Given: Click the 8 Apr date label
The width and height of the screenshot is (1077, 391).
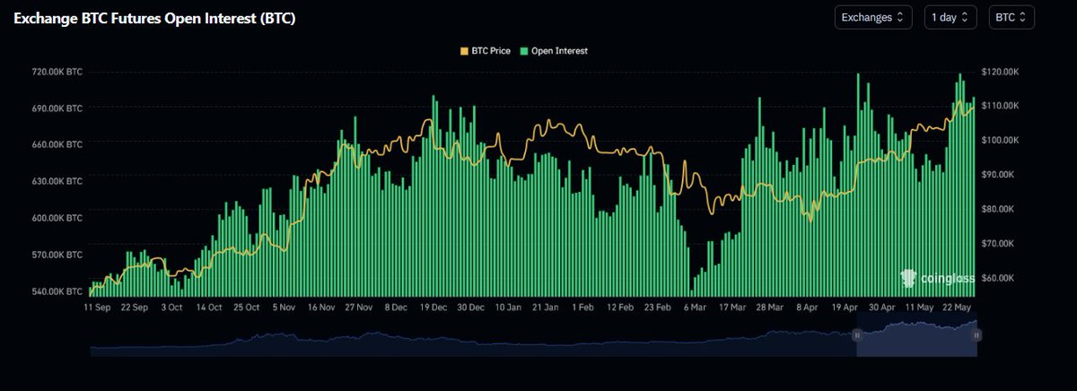Looking at the screenshot, I should pyautogui.click(x=807, y=307).
